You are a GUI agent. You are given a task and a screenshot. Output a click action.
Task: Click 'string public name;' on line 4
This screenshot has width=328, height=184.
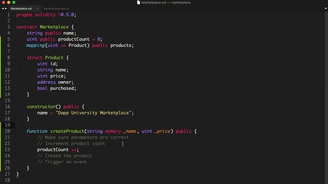(51, 33)
